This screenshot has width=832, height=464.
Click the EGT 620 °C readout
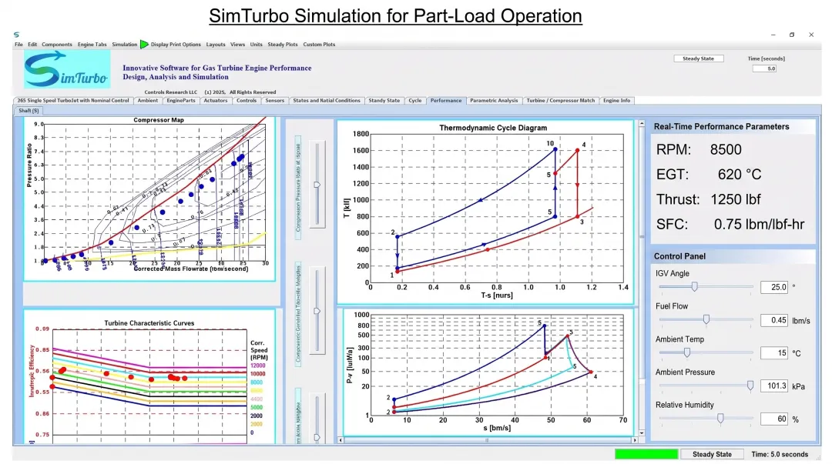tap(709, 175)
